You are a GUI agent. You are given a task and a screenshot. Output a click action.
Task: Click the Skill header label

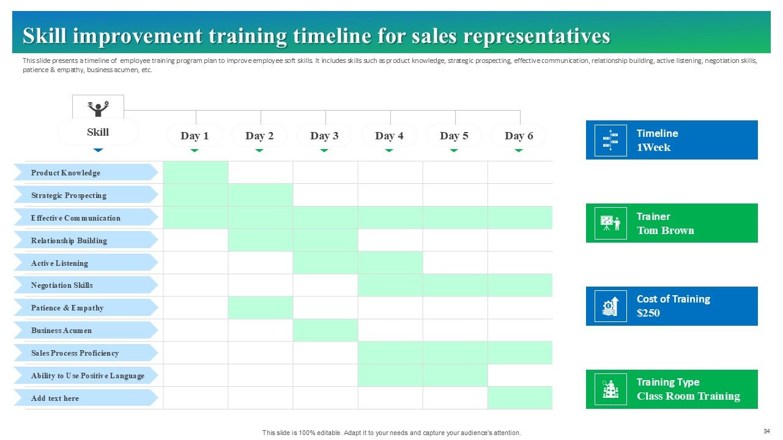point(98,132)
